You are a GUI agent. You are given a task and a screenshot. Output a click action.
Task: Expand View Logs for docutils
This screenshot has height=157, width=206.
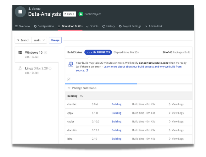click(x=176, y=130)
